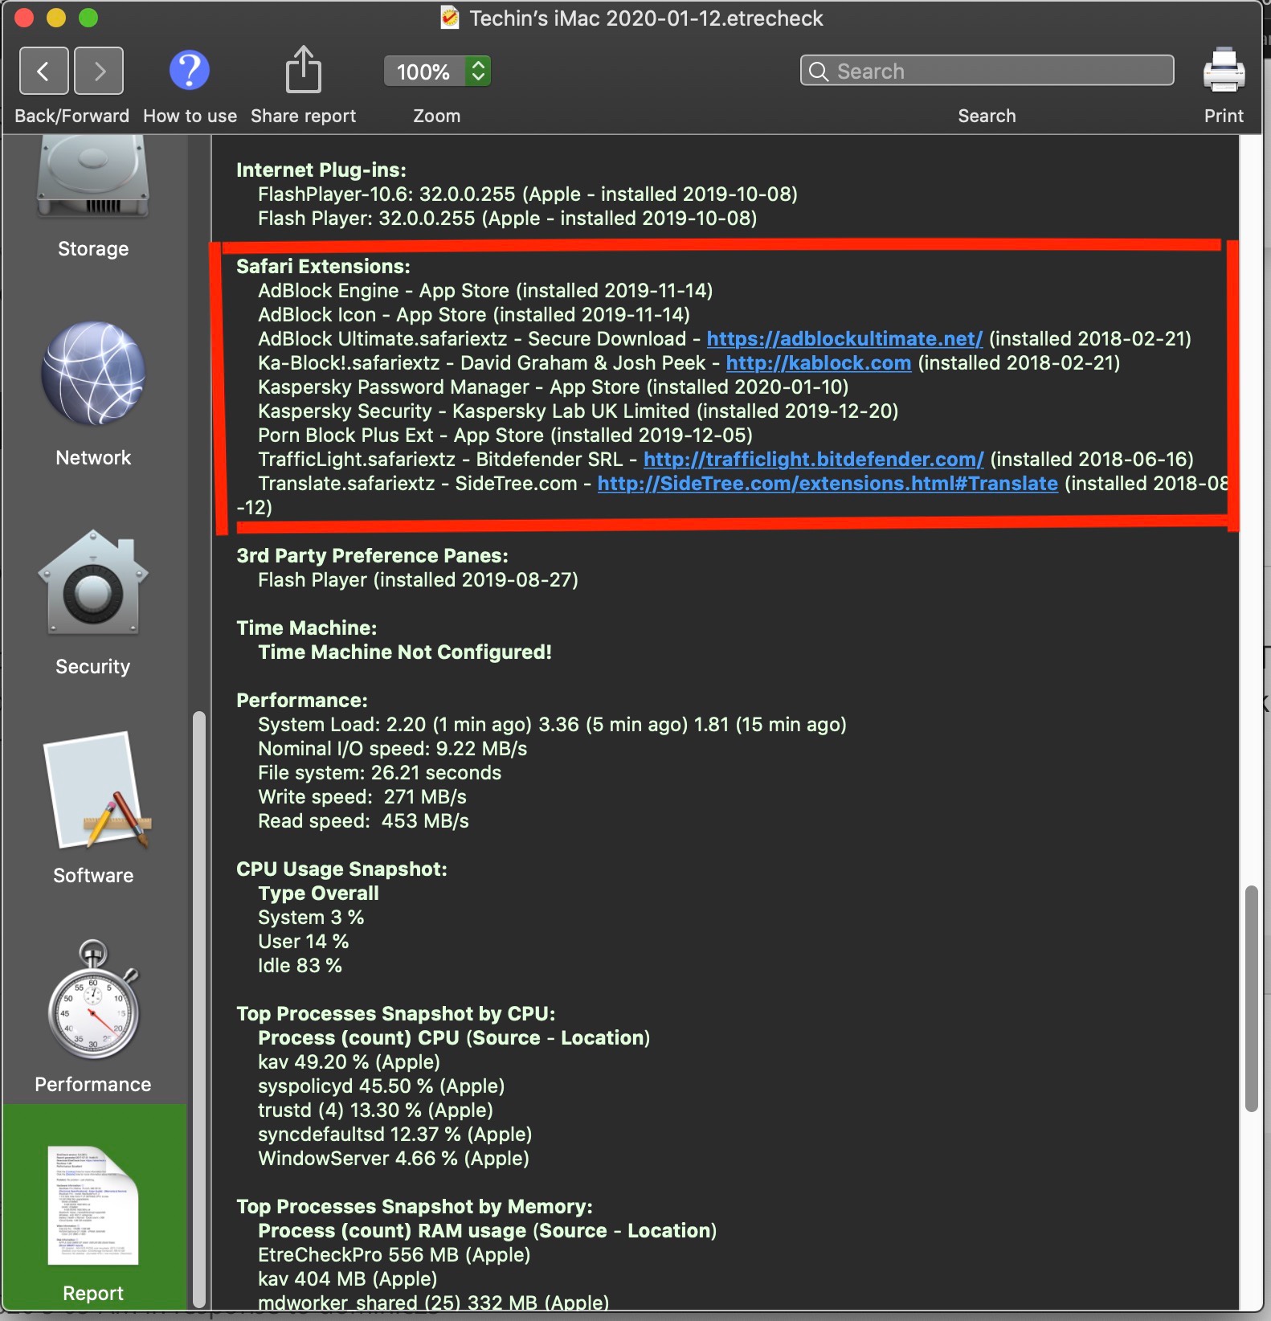Viewport: 1271px width, 1321px height.
Task: Click the etrecheck document icon in title bar
Action: tap(450, 18)
